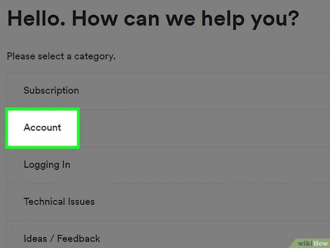Click the word 'Feedback' in the last row
This screenshot has width=330, height=248.
(78, 239)
